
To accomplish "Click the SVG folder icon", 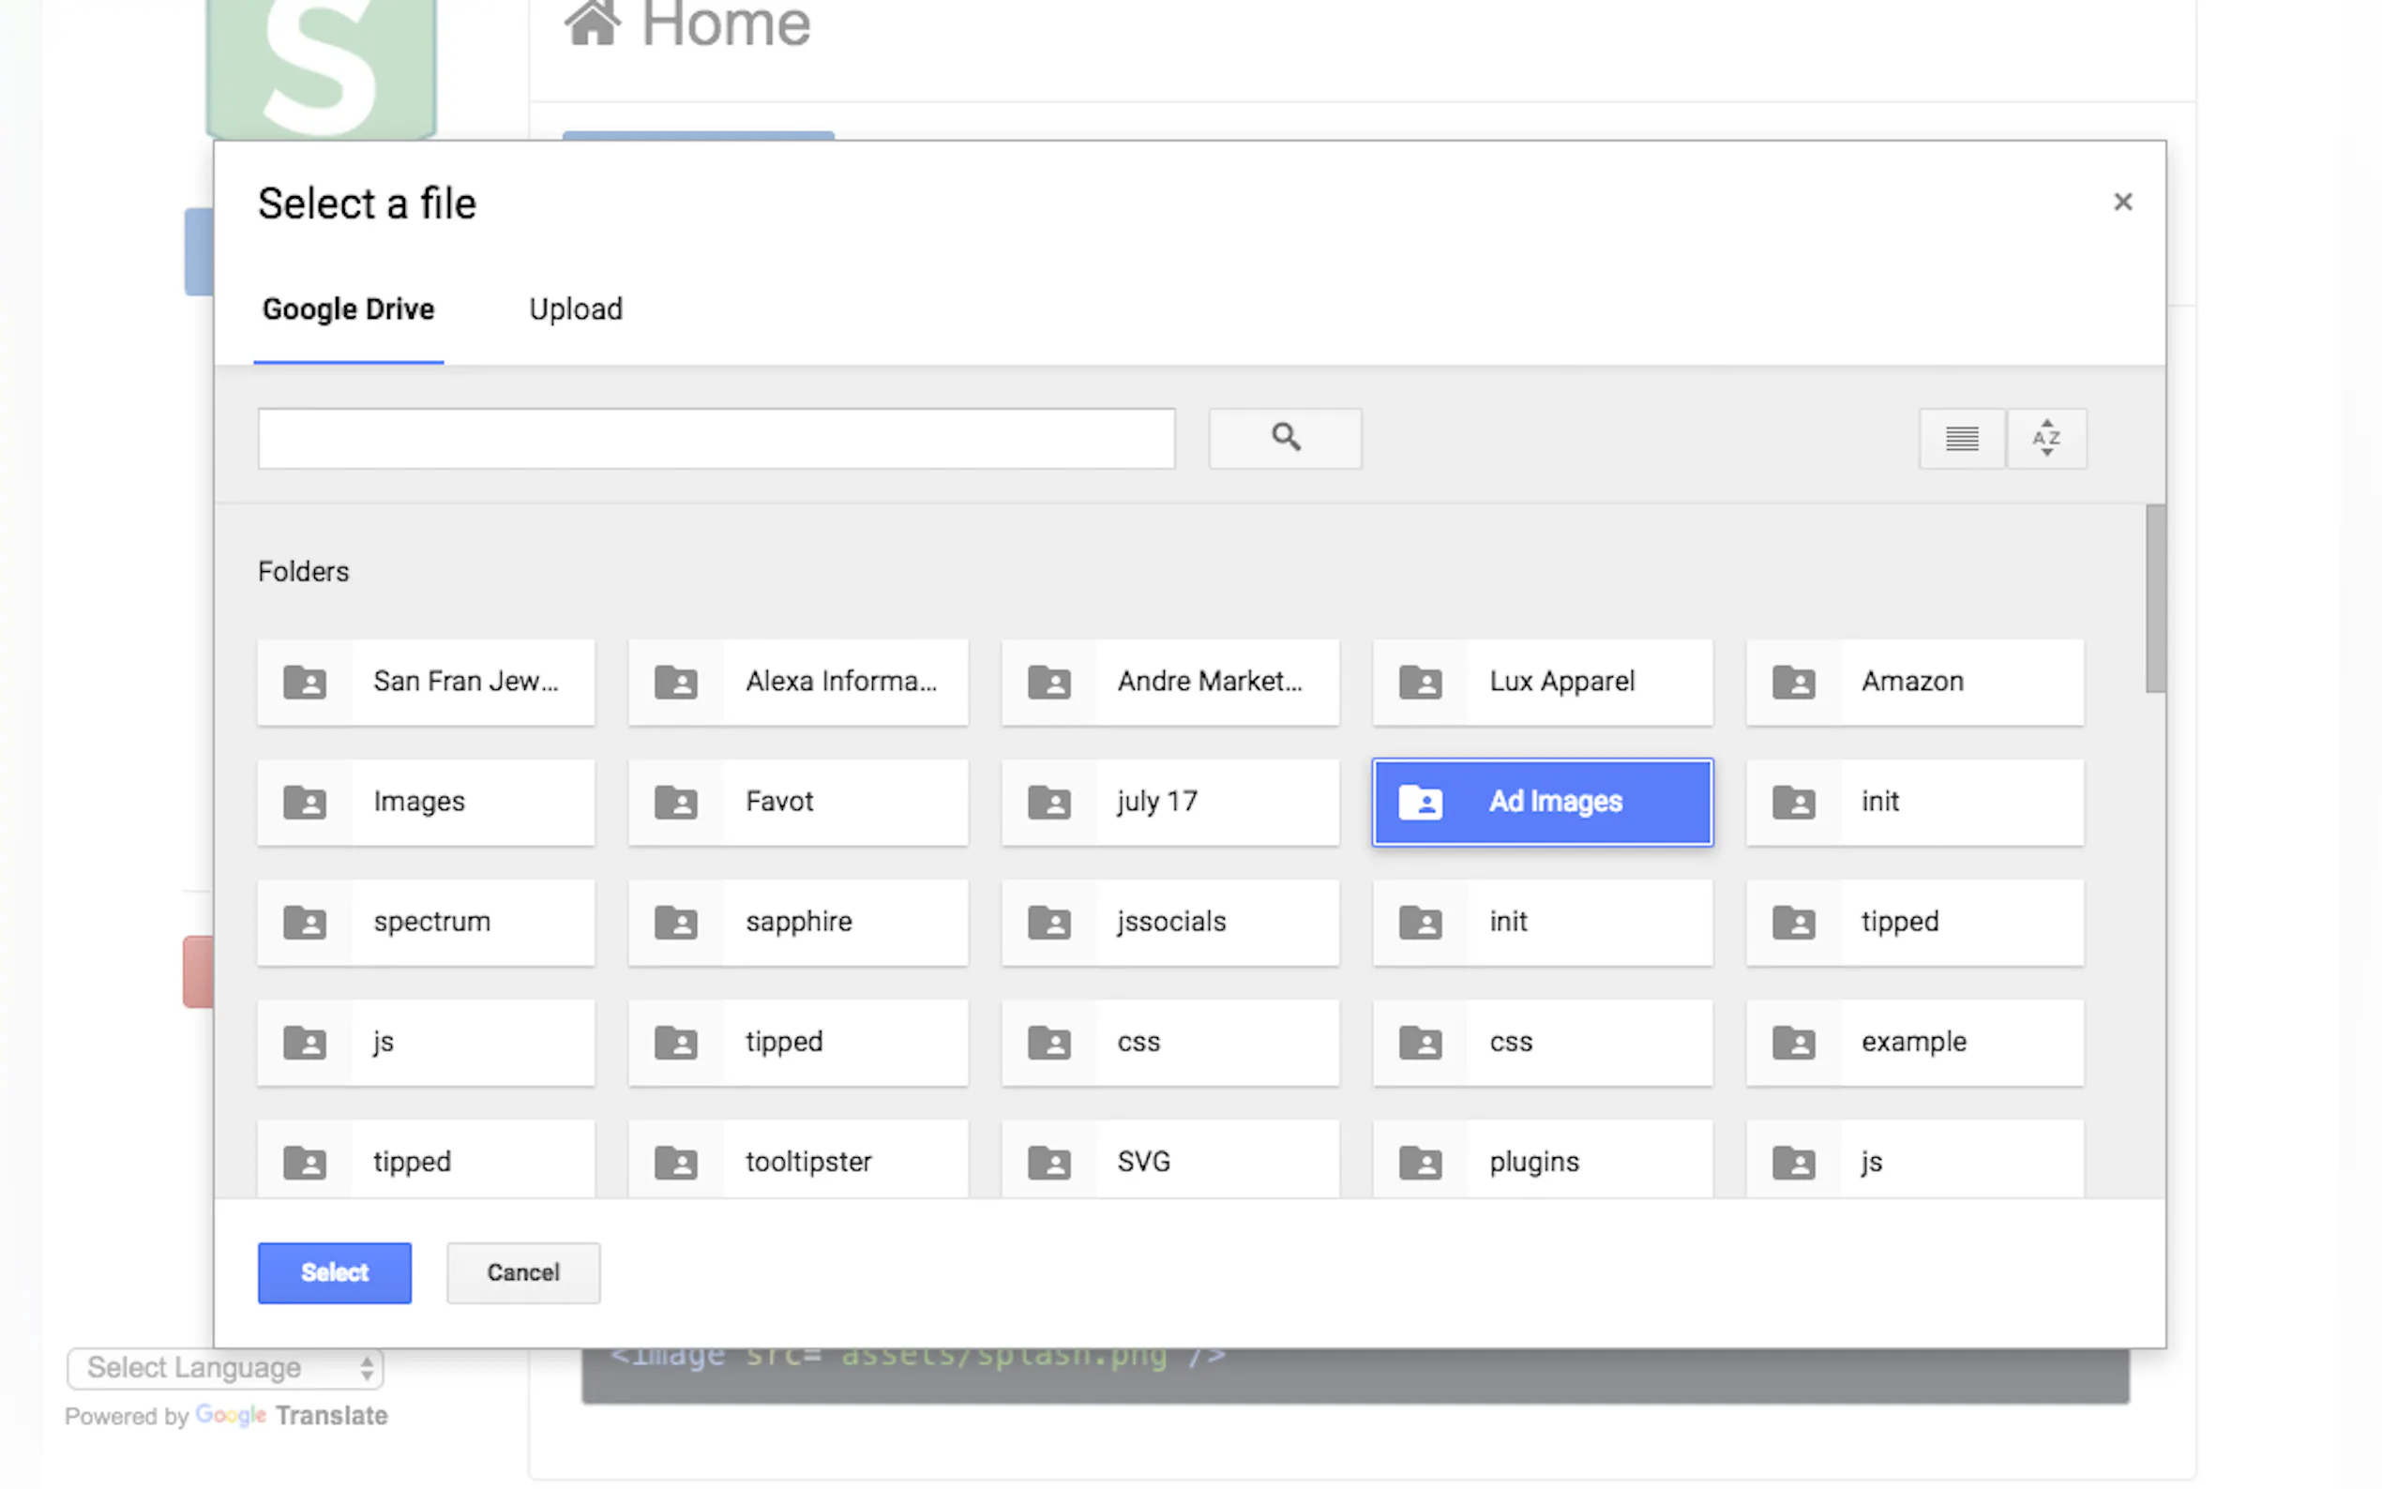I will tap(1048, 1162).
